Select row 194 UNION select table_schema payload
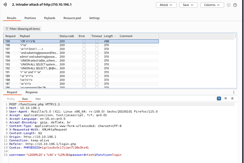This screenshot has width=244, height=163. pyautogui.click(x=81, y=60)
